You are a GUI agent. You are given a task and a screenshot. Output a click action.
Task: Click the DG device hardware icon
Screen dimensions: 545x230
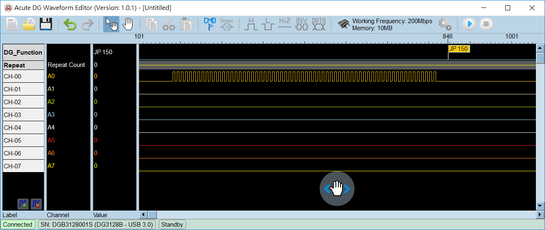click(x=344, y=24)
